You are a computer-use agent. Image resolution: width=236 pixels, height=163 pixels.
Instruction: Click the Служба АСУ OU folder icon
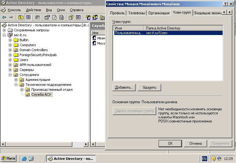(x=27, y=95)
